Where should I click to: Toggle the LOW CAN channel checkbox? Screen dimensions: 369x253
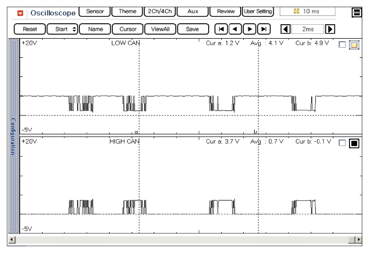pos(342,44)
